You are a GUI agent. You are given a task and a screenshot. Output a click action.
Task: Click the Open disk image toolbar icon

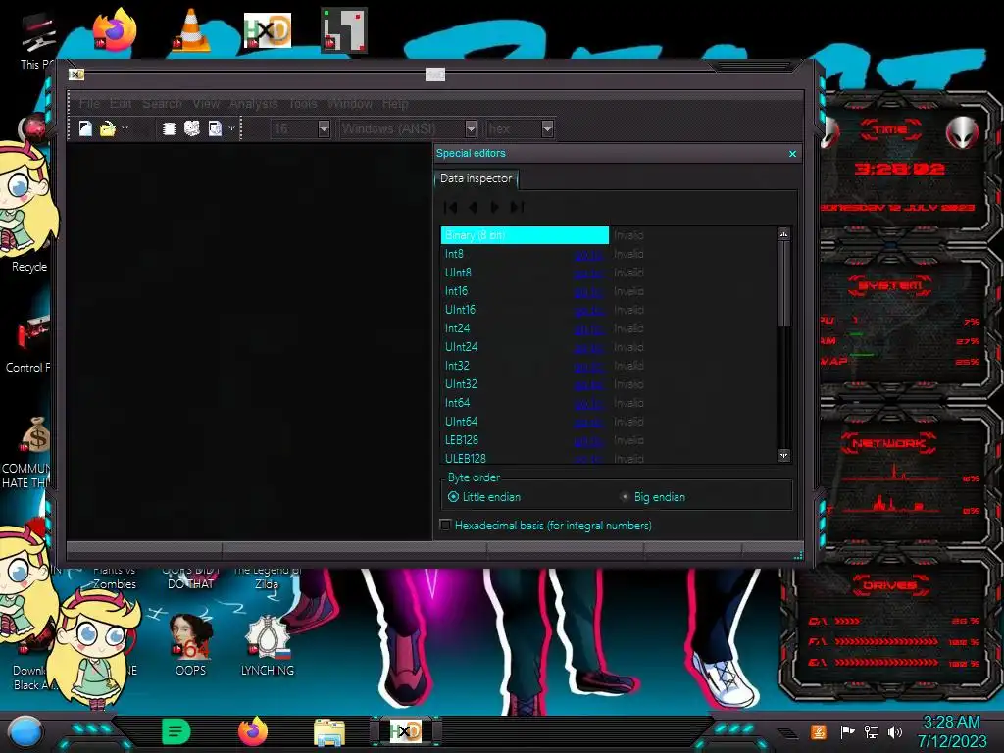215,128
